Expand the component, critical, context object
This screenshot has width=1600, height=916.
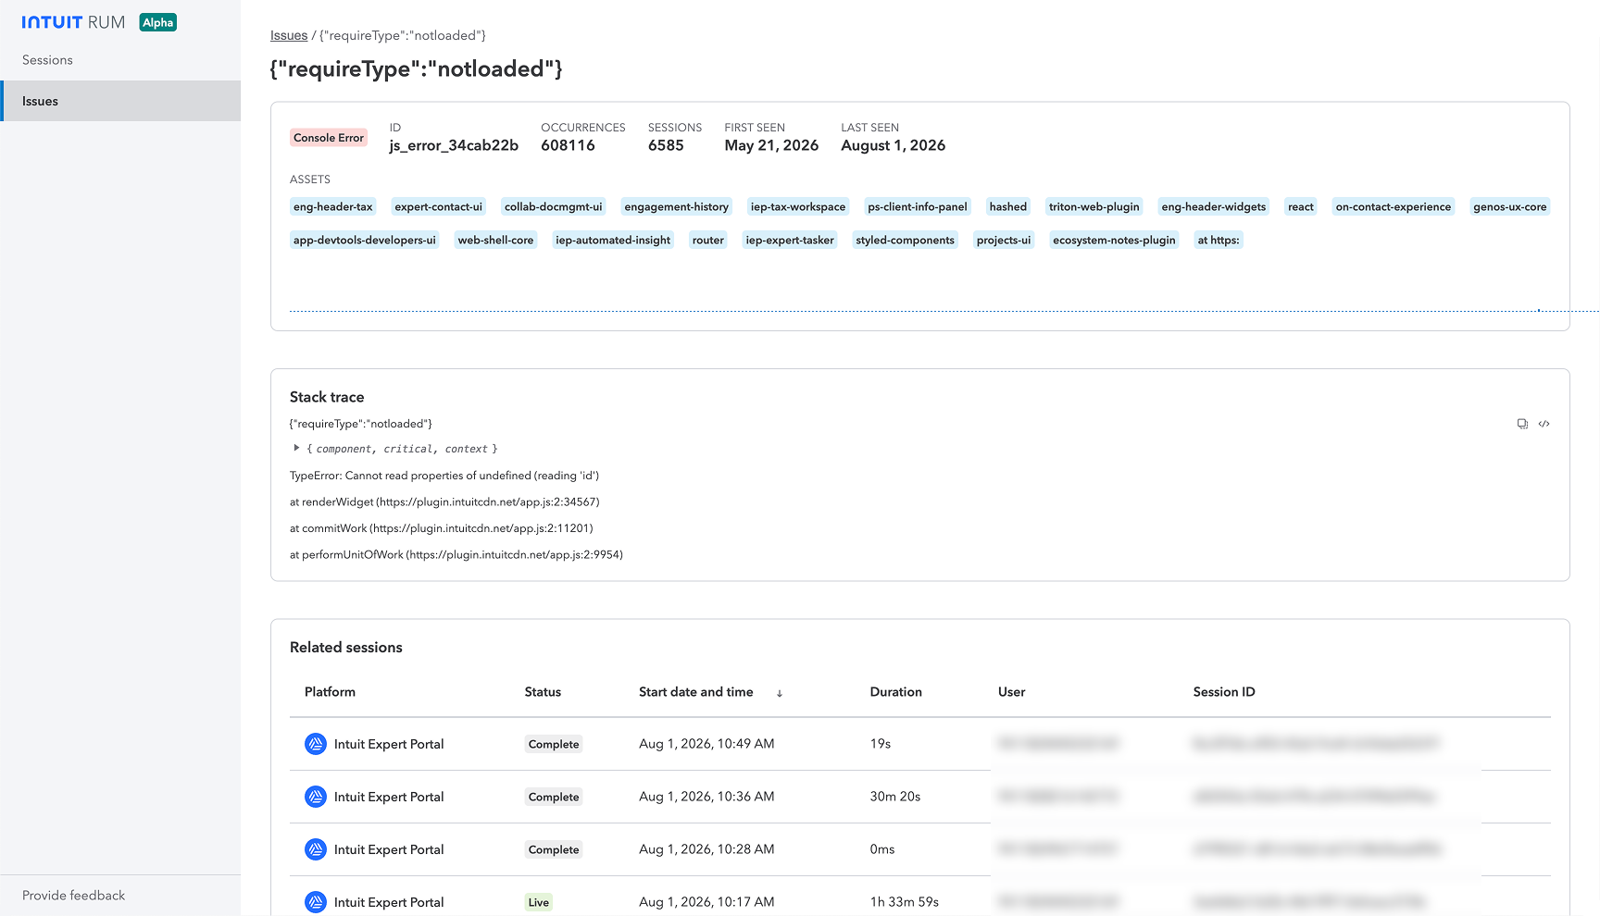click(x=296, y=448)
